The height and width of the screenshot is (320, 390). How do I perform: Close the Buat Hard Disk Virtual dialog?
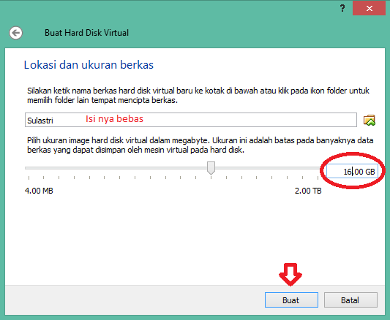pyautogui.click(x=369, y=8)
